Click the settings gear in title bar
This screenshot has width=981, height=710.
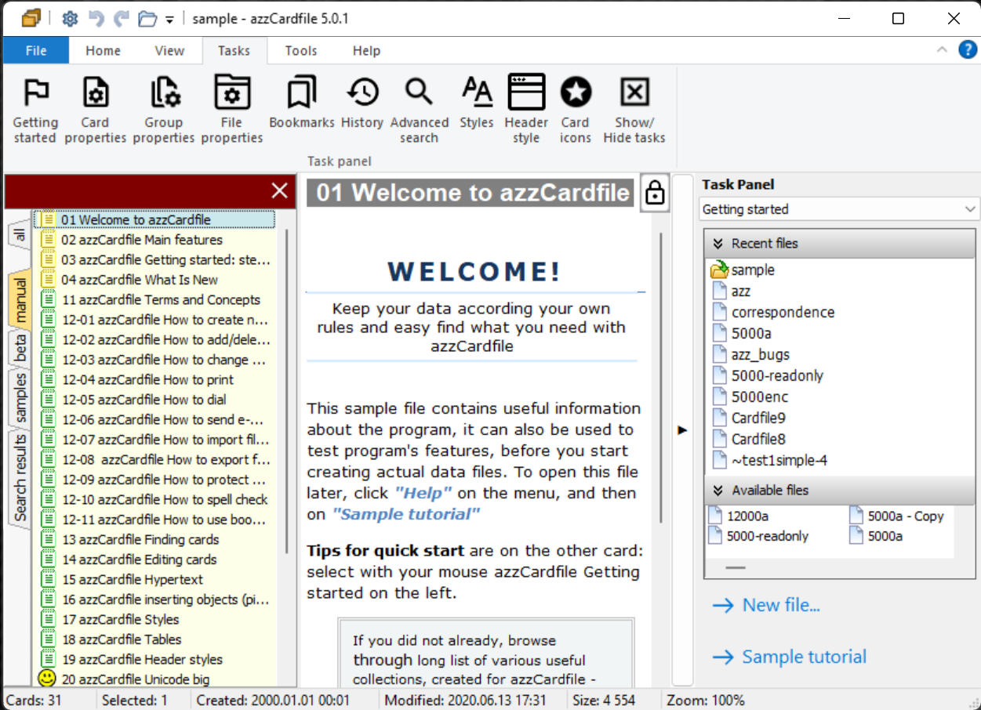(70, 19)
